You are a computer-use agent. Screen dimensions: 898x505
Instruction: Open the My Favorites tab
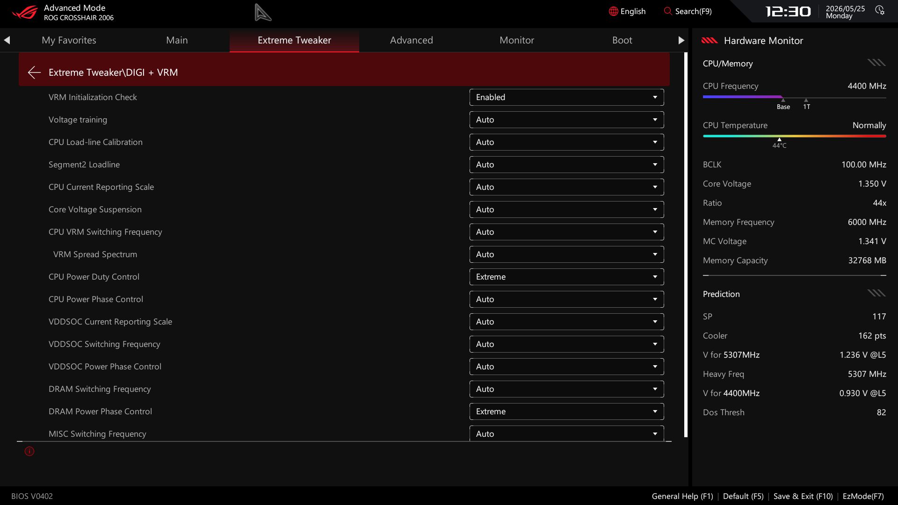[69, 40]
